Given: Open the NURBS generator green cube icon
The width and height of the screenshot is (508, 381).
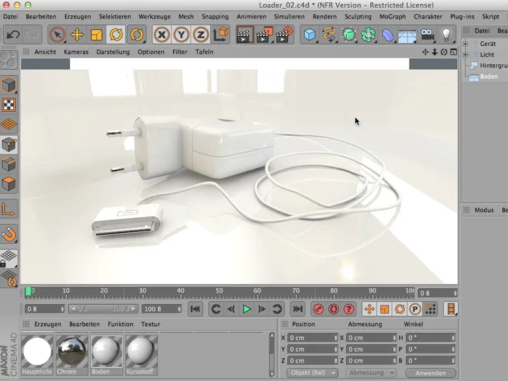Looking at the screenshot, I should coord(349,34).
